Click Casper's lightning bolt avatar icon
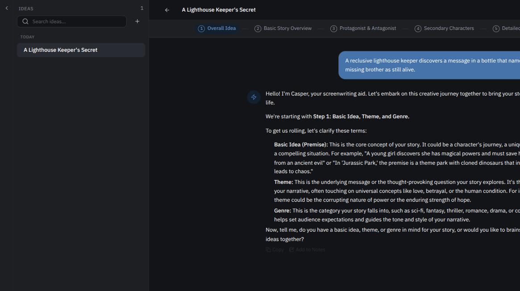Screen dimensions: 520x291 254,97
